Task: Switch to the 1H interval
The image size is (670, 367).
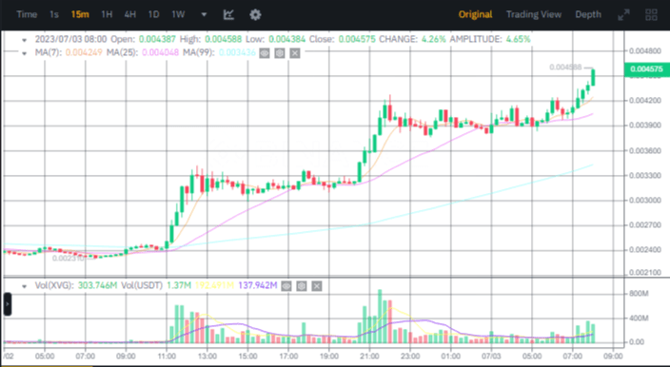Action: point(107,14)
